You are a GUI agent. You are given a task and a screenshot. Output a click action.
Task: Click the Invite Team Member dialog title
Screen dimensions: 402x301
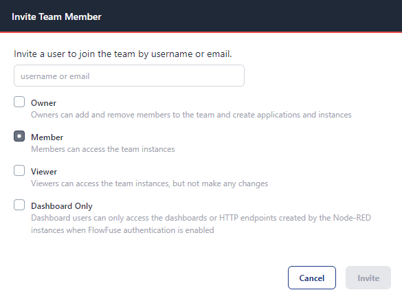point(56,16)
